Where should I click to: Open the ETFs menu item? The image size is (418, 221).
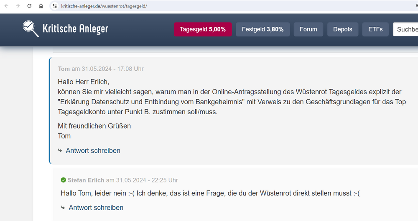[x=375, y=29]
